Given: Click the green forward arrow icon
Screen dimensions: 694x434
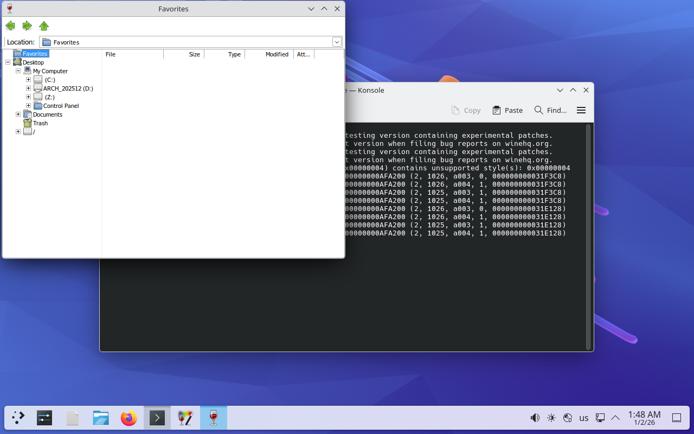Looking at the screenshot, I should [x=27, y=25].
